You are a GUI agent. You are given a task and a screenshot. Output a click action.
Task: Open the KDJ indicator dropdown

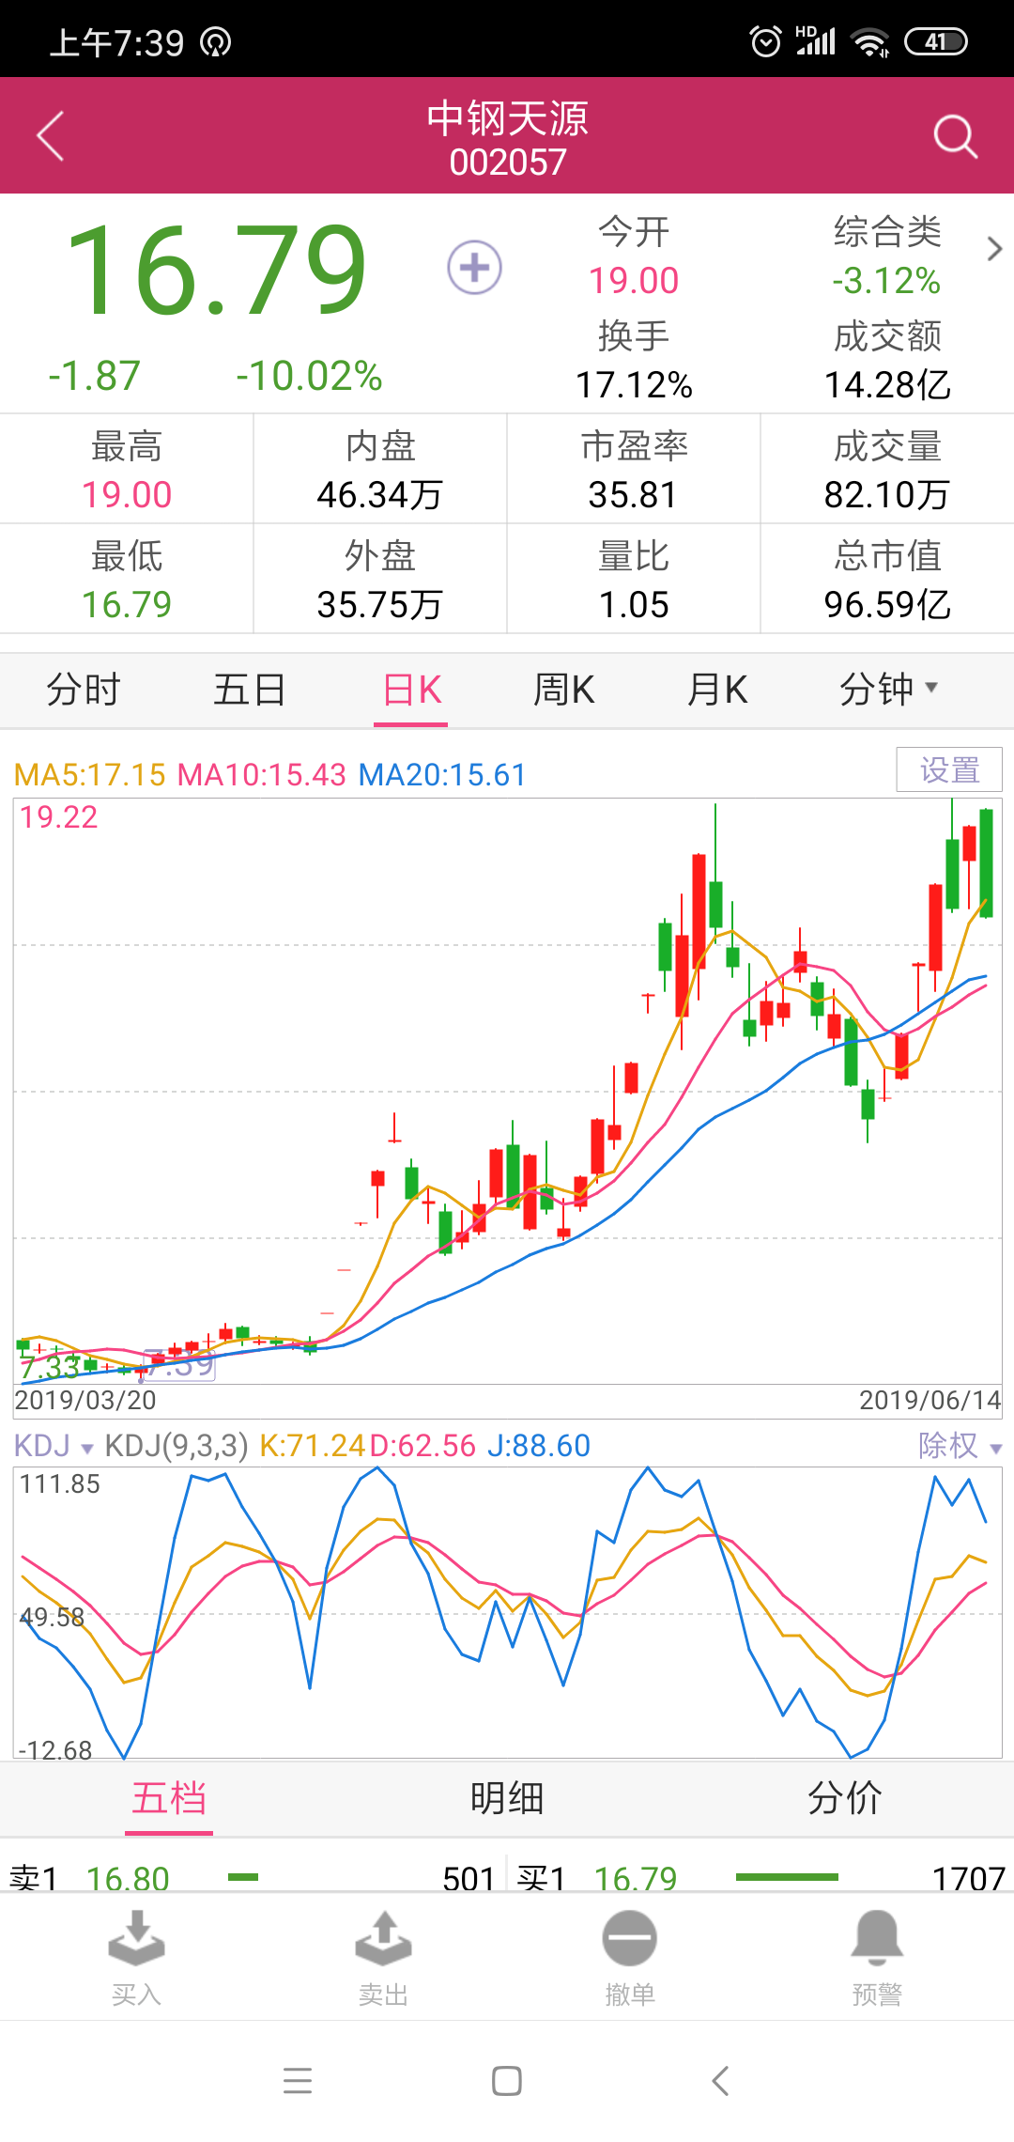(54, 1445)
